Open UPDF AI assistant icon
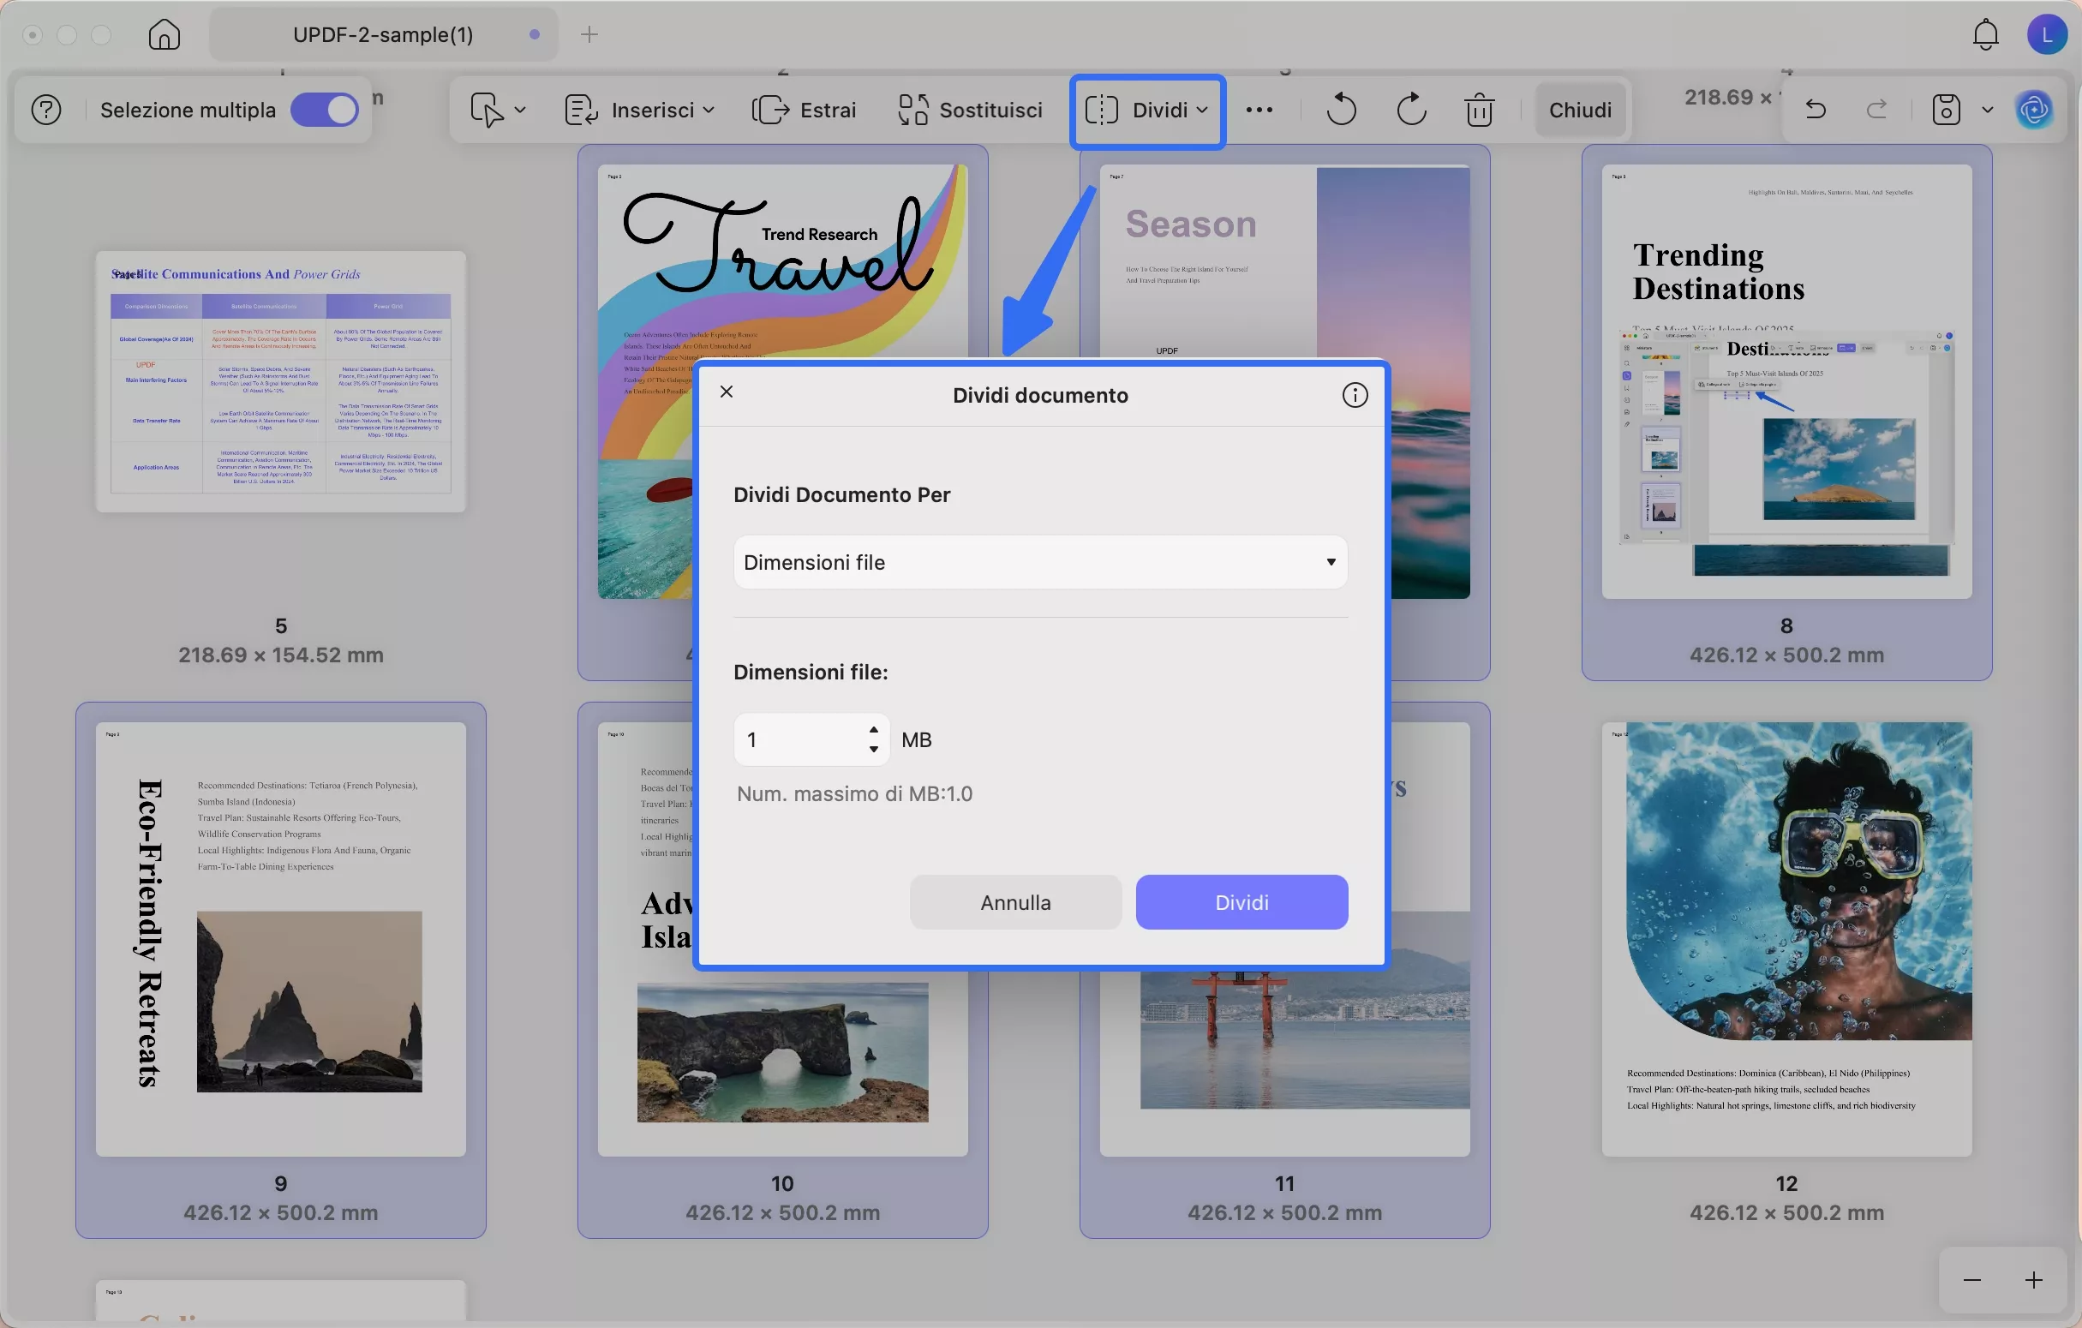 coord(2034,110)
